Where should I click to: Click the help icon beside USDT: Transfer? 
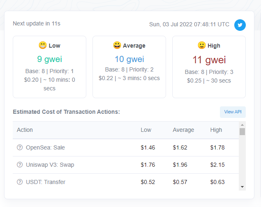point(20,182)
